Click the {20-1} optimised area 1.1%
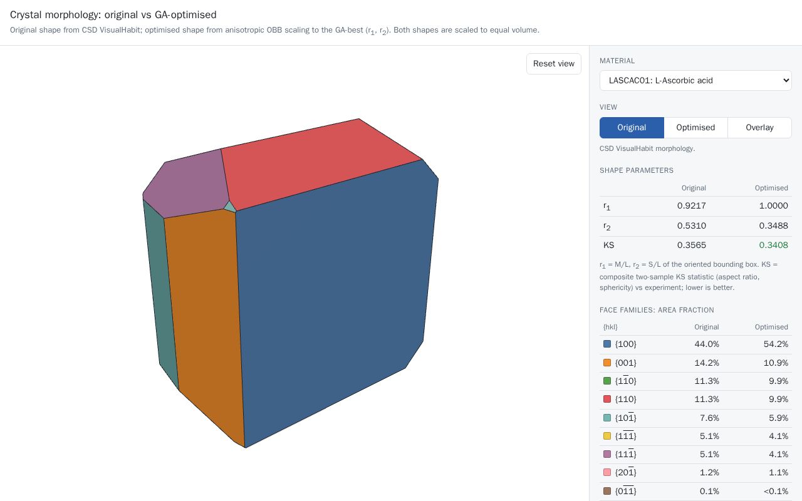Screen dimensions: 802x501 (x=778, y=472)
